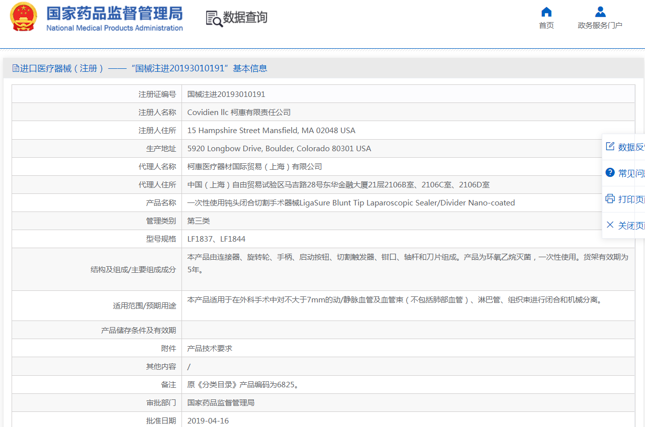Click the 附件 label

point(169,348)
